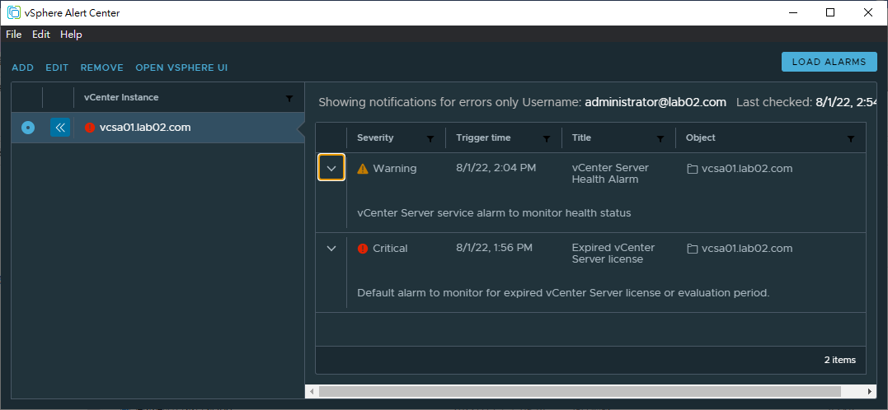Click the Severity column header
The image size is (888, 410).
(x=375, y=137)
